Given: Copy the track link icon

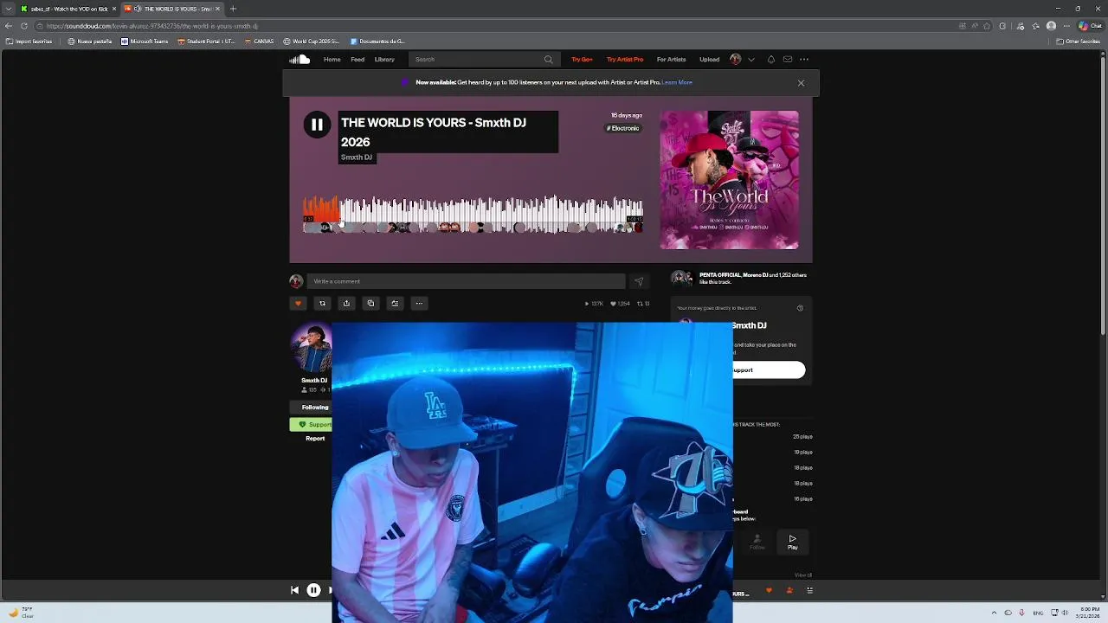Looking at the screenshot, I should pyautogui.click(x=370, y=304).
